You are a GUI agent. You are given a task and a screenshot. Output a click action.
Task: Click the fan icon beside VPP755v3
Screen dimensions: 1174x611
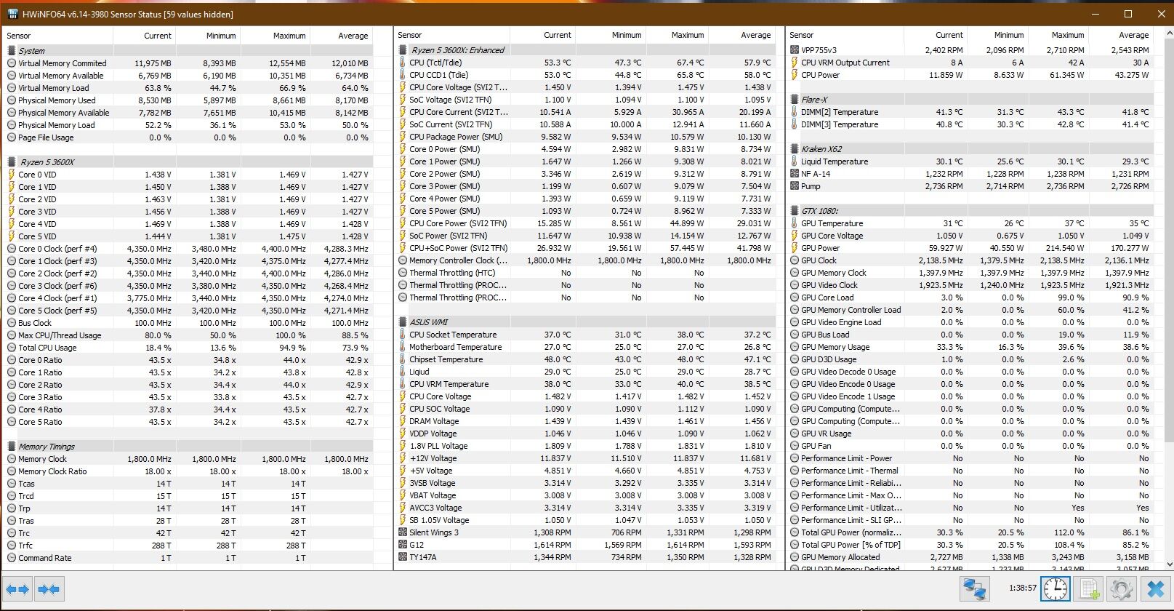pyautogui.click(x=795, y=50)
